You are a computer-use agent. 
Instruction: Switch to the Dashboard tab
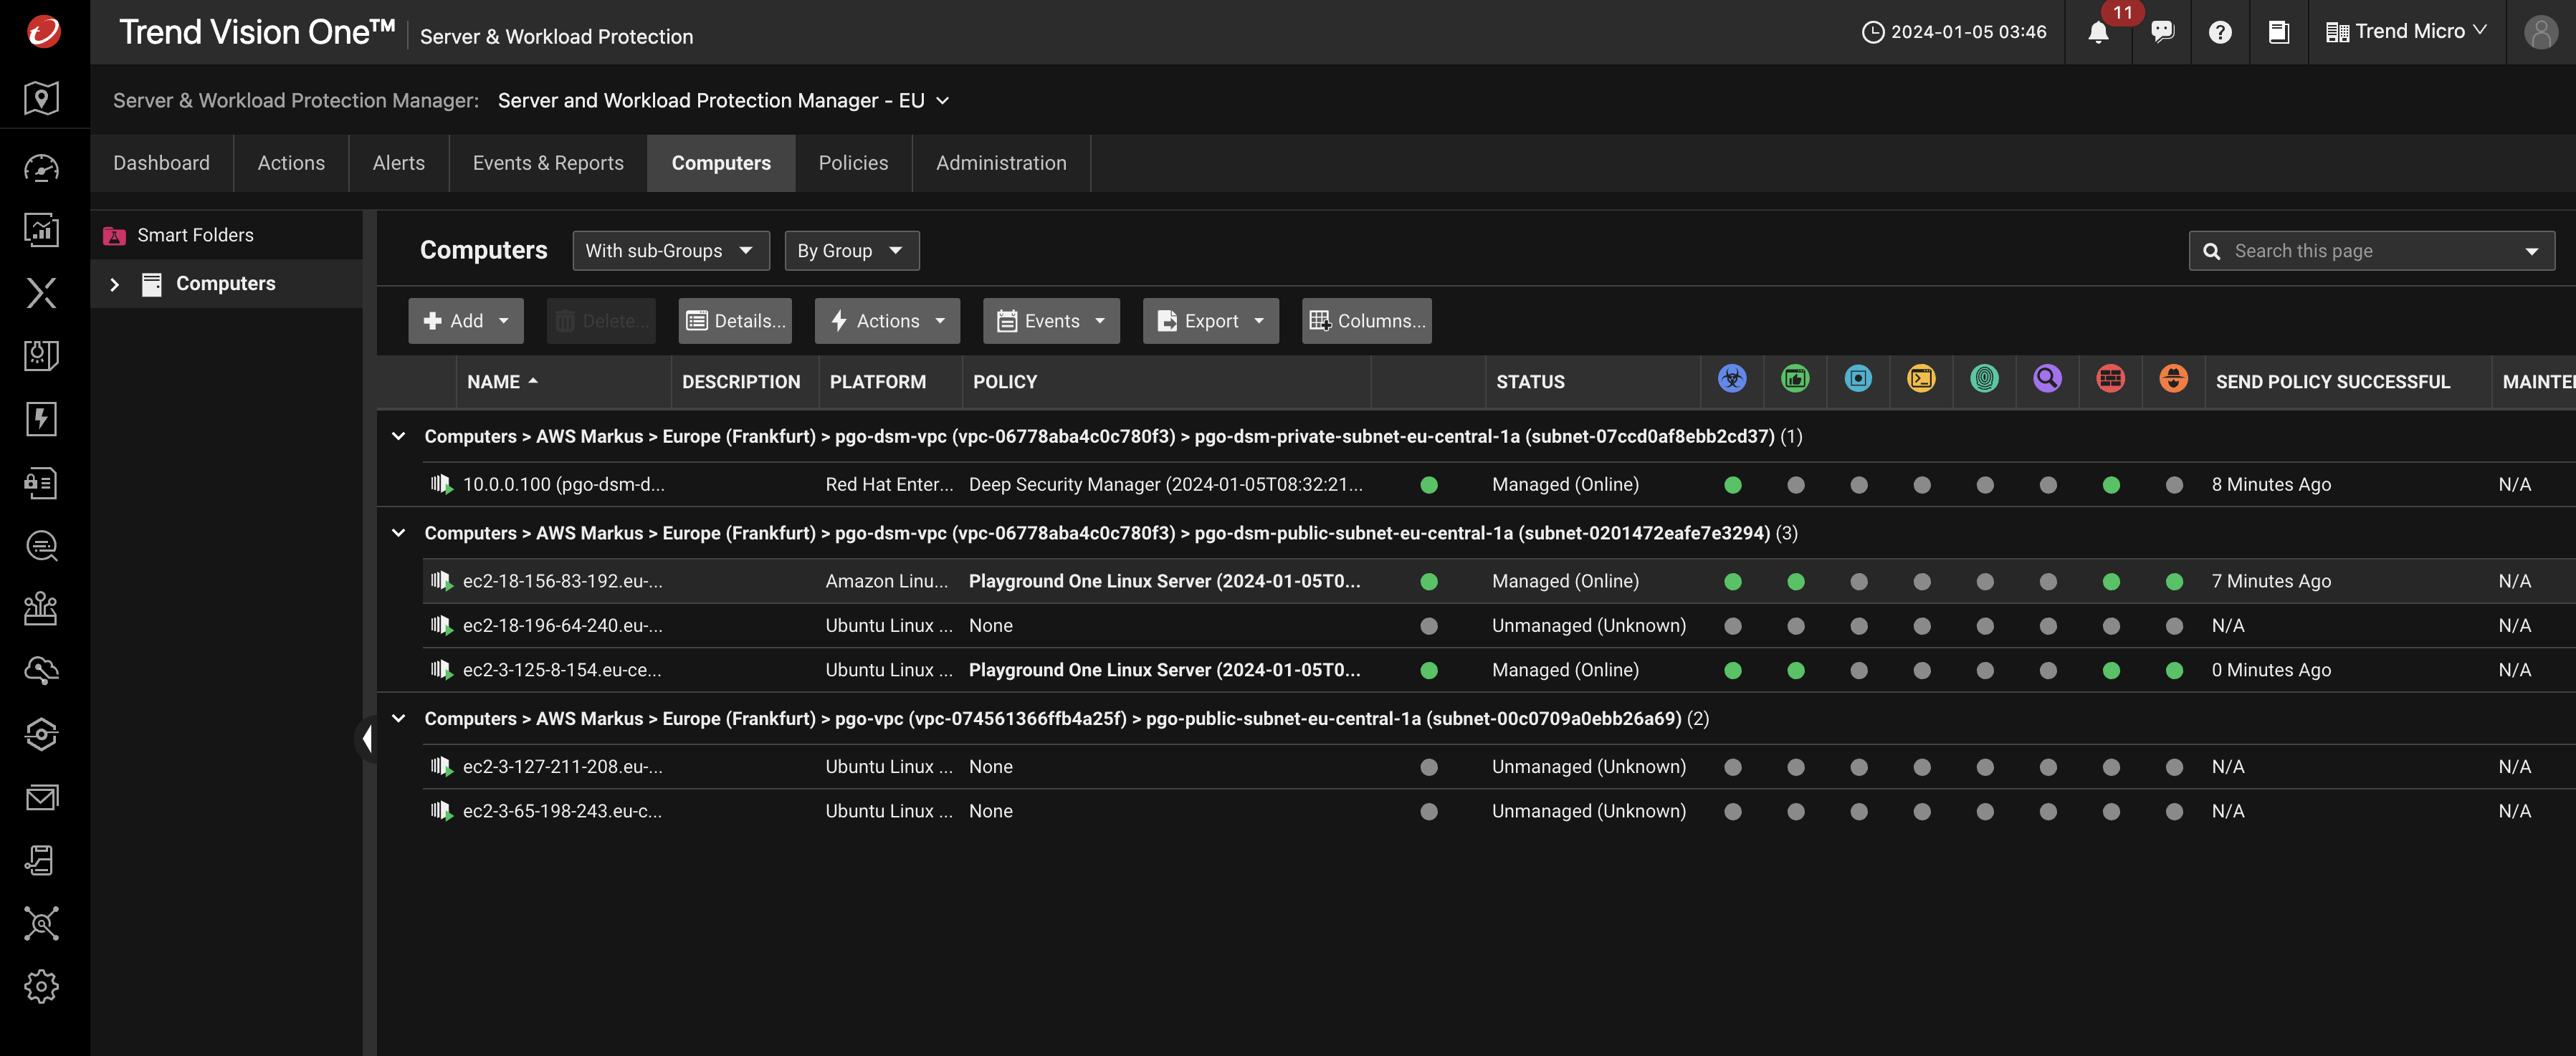click(x=161, y=163)
